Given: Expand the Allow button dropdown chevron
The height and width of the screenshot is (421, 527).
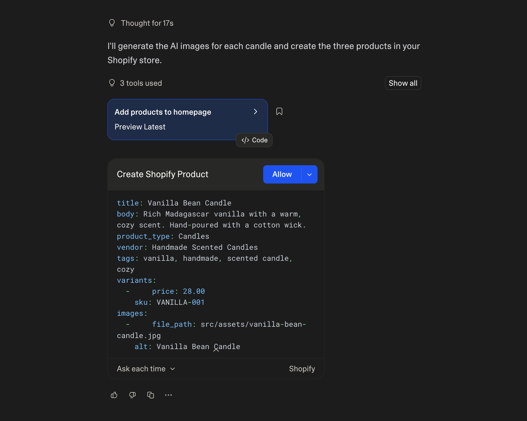Looking at the screenshot, I should click(309, 174).
